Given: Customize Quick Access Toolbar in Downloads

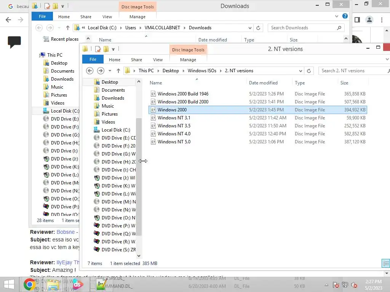Looking at the screenshot, I should pos(63,6).
